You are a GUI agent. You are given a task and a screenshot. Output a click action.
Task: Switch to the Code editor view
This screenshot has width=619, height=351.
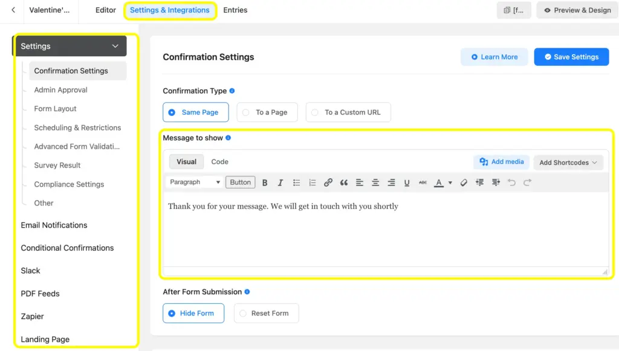click(x=219, y=161)
